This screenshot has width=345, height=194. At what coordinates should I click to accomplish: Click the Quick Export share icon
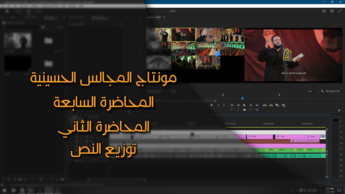[332, 11]
